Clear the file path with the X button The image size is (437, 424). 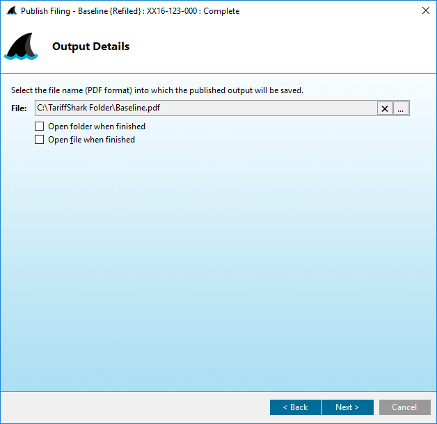pyautogui.click(x=385, y=108)
